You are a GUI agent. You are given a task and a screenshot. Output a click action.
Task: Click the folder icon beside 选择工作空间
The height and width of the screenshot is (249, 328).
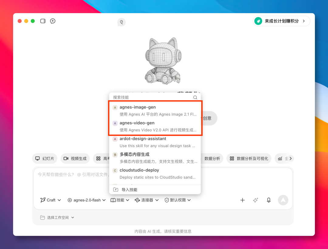(43, 218)
